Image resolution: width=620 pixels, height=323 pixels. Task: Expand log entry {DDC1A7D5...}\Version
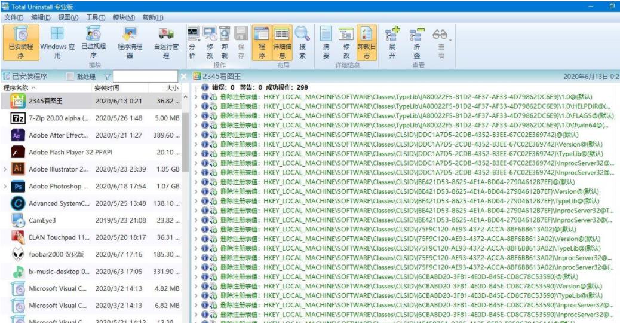coord(197,145)
